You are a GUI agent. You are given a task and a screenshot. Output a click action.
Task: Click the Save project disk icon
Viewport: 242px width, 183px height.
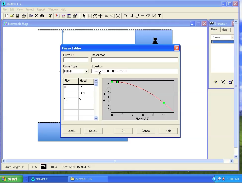tap(17, 16)
